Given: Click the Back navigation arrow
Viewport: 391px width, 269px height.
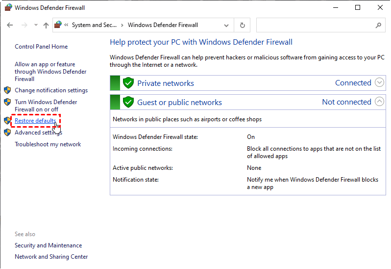Looking at the screenshot, I should click(x=10, y=25).
